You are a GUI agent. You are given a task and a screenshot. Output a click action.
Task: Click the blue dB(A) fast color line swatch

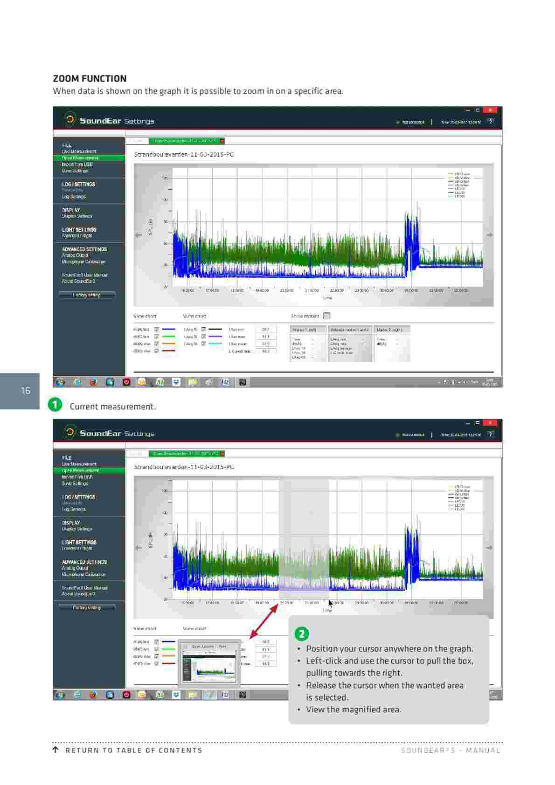[x=168, y=330]
